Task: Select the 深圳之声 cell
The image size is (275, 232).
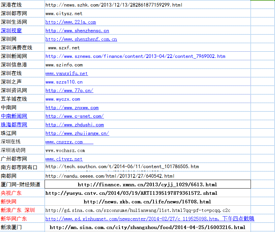Action: tap(22, 82)
